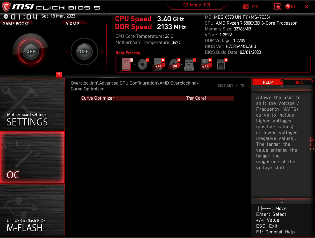Select A-XMP profile 1
315x238 pixels.
(102, 51)
